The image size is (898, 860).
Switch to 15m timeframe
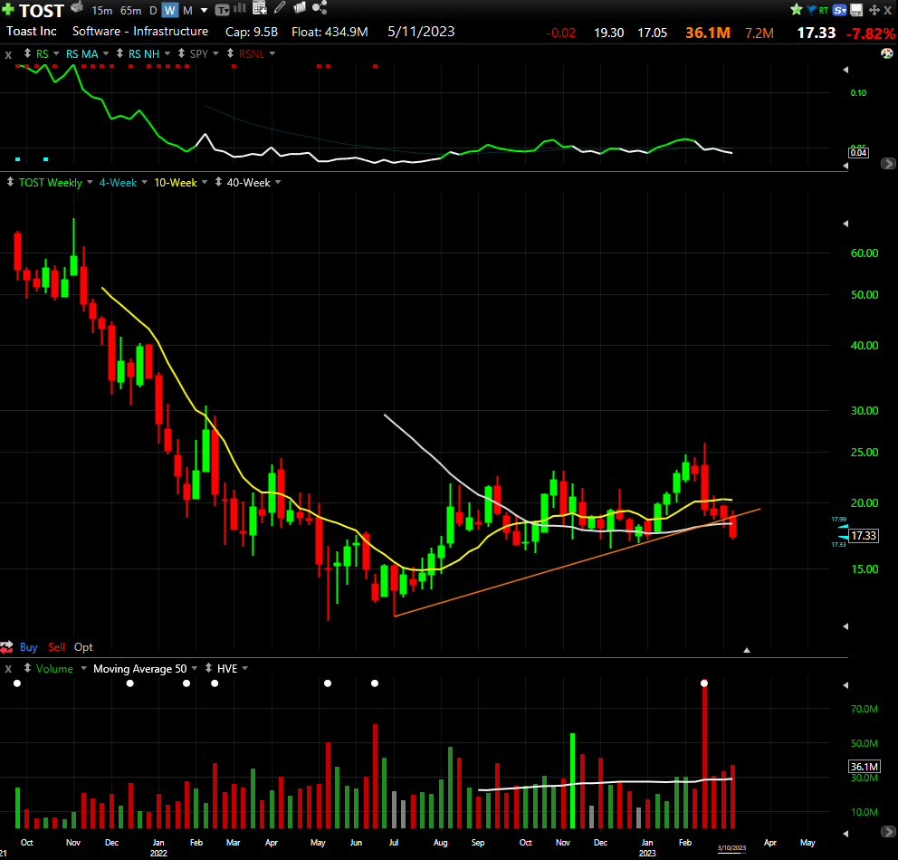(x=102, y=10)
